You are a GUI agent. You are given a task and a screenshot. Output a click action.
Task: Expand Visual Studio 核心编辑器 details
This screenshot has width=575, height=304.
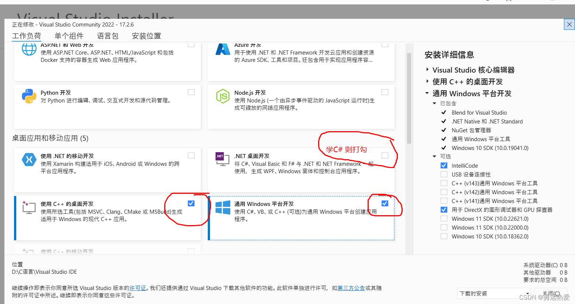coord(427,70)
